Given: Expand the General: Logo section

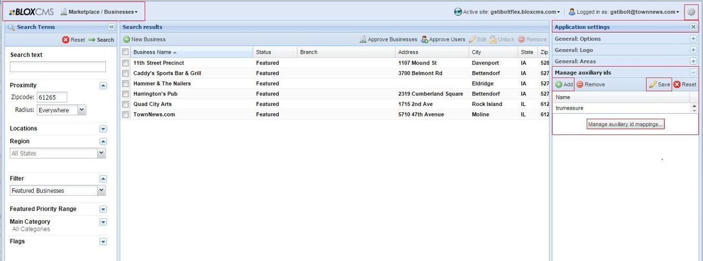Looking at the screenshot, I should click(x=693, y=50).
